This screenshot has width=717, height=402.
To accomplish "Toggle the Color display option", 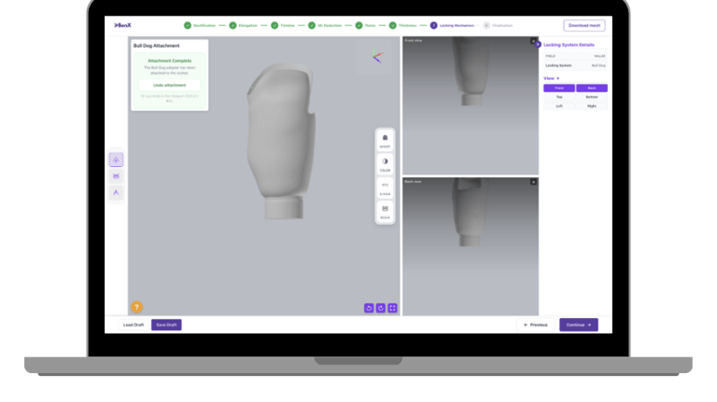I will click(x=385, y=165).
